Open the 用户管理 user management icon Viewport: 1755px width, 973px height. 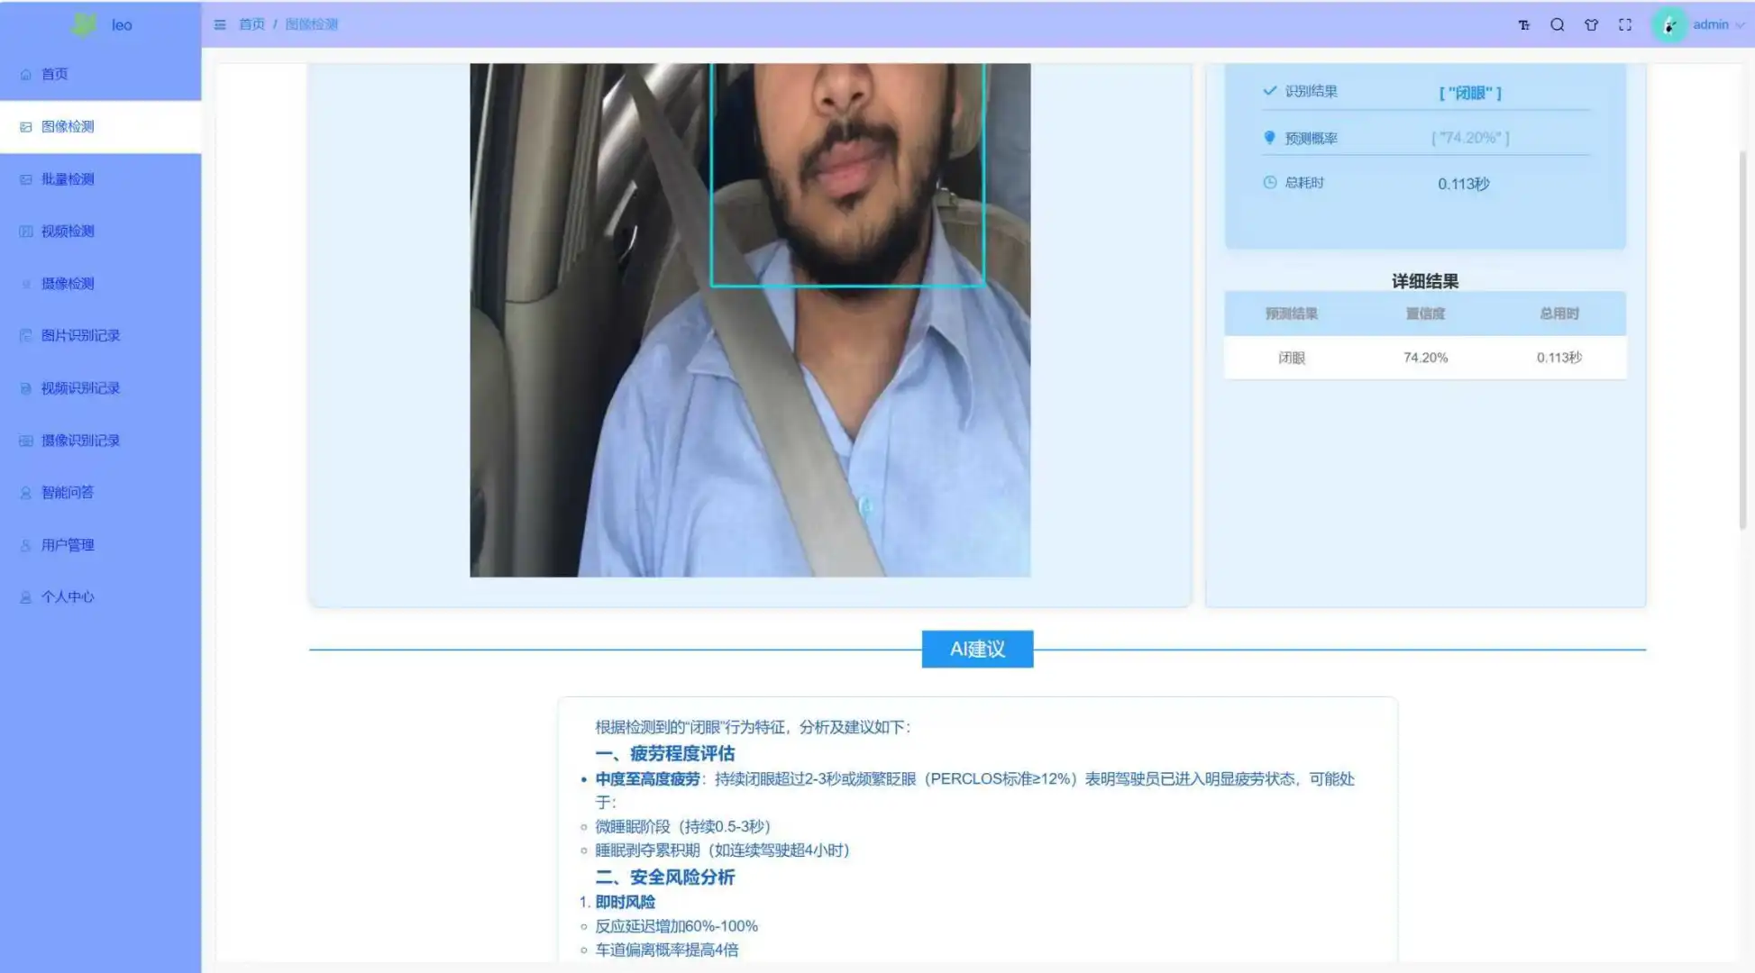point(25,544)
